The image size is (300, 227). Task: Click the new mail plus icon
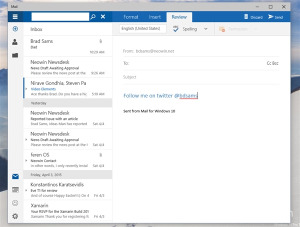point(15,29)
